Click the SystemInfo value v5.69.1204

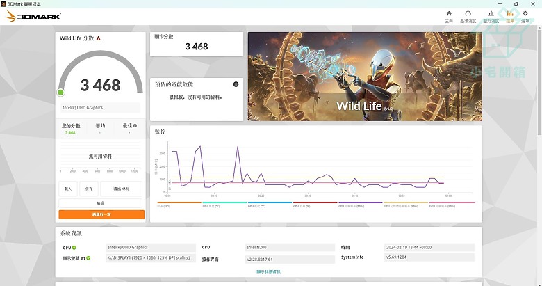429,257
